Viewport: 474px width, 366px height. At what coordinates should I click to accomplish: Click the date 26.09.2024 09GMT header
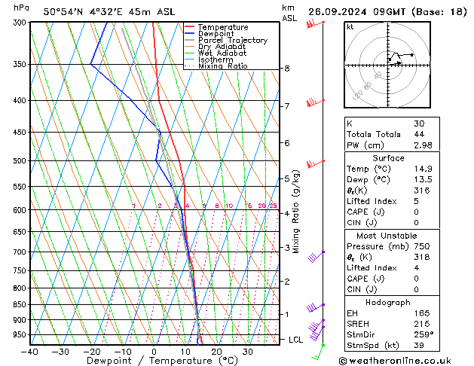[356, 12]
